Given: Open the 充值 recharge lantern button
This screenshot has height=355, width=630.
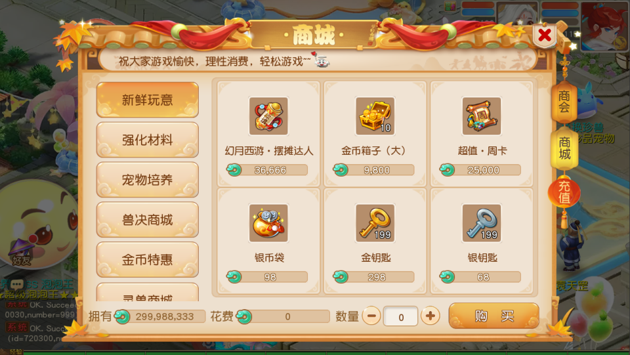Looking at the screenshot, I should [564, 192].
